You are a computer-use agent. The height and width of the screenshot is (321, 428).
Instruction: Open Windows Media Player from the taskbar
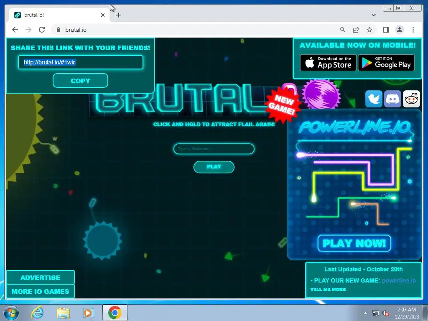[x=88, y=313]
